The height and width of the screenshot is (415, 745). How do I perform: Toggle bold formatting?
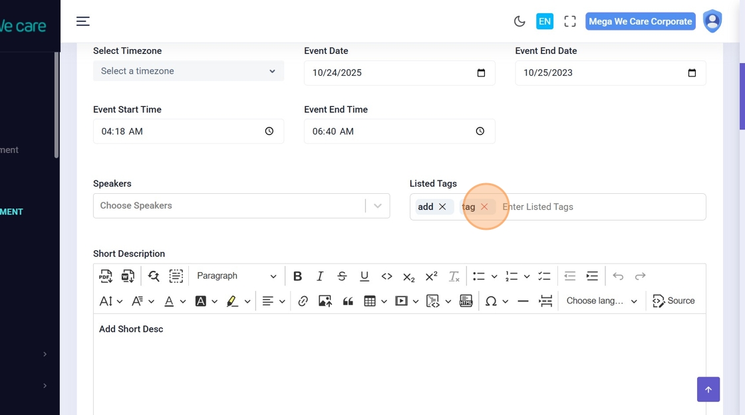(x=297, y=276)
